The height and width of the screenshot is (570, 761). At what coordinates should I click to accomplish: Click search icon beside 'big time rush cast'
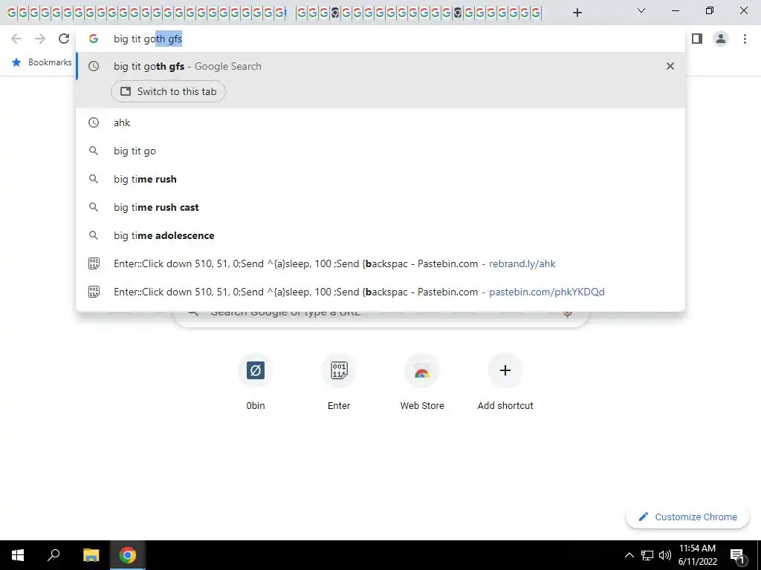coord(94,207)
